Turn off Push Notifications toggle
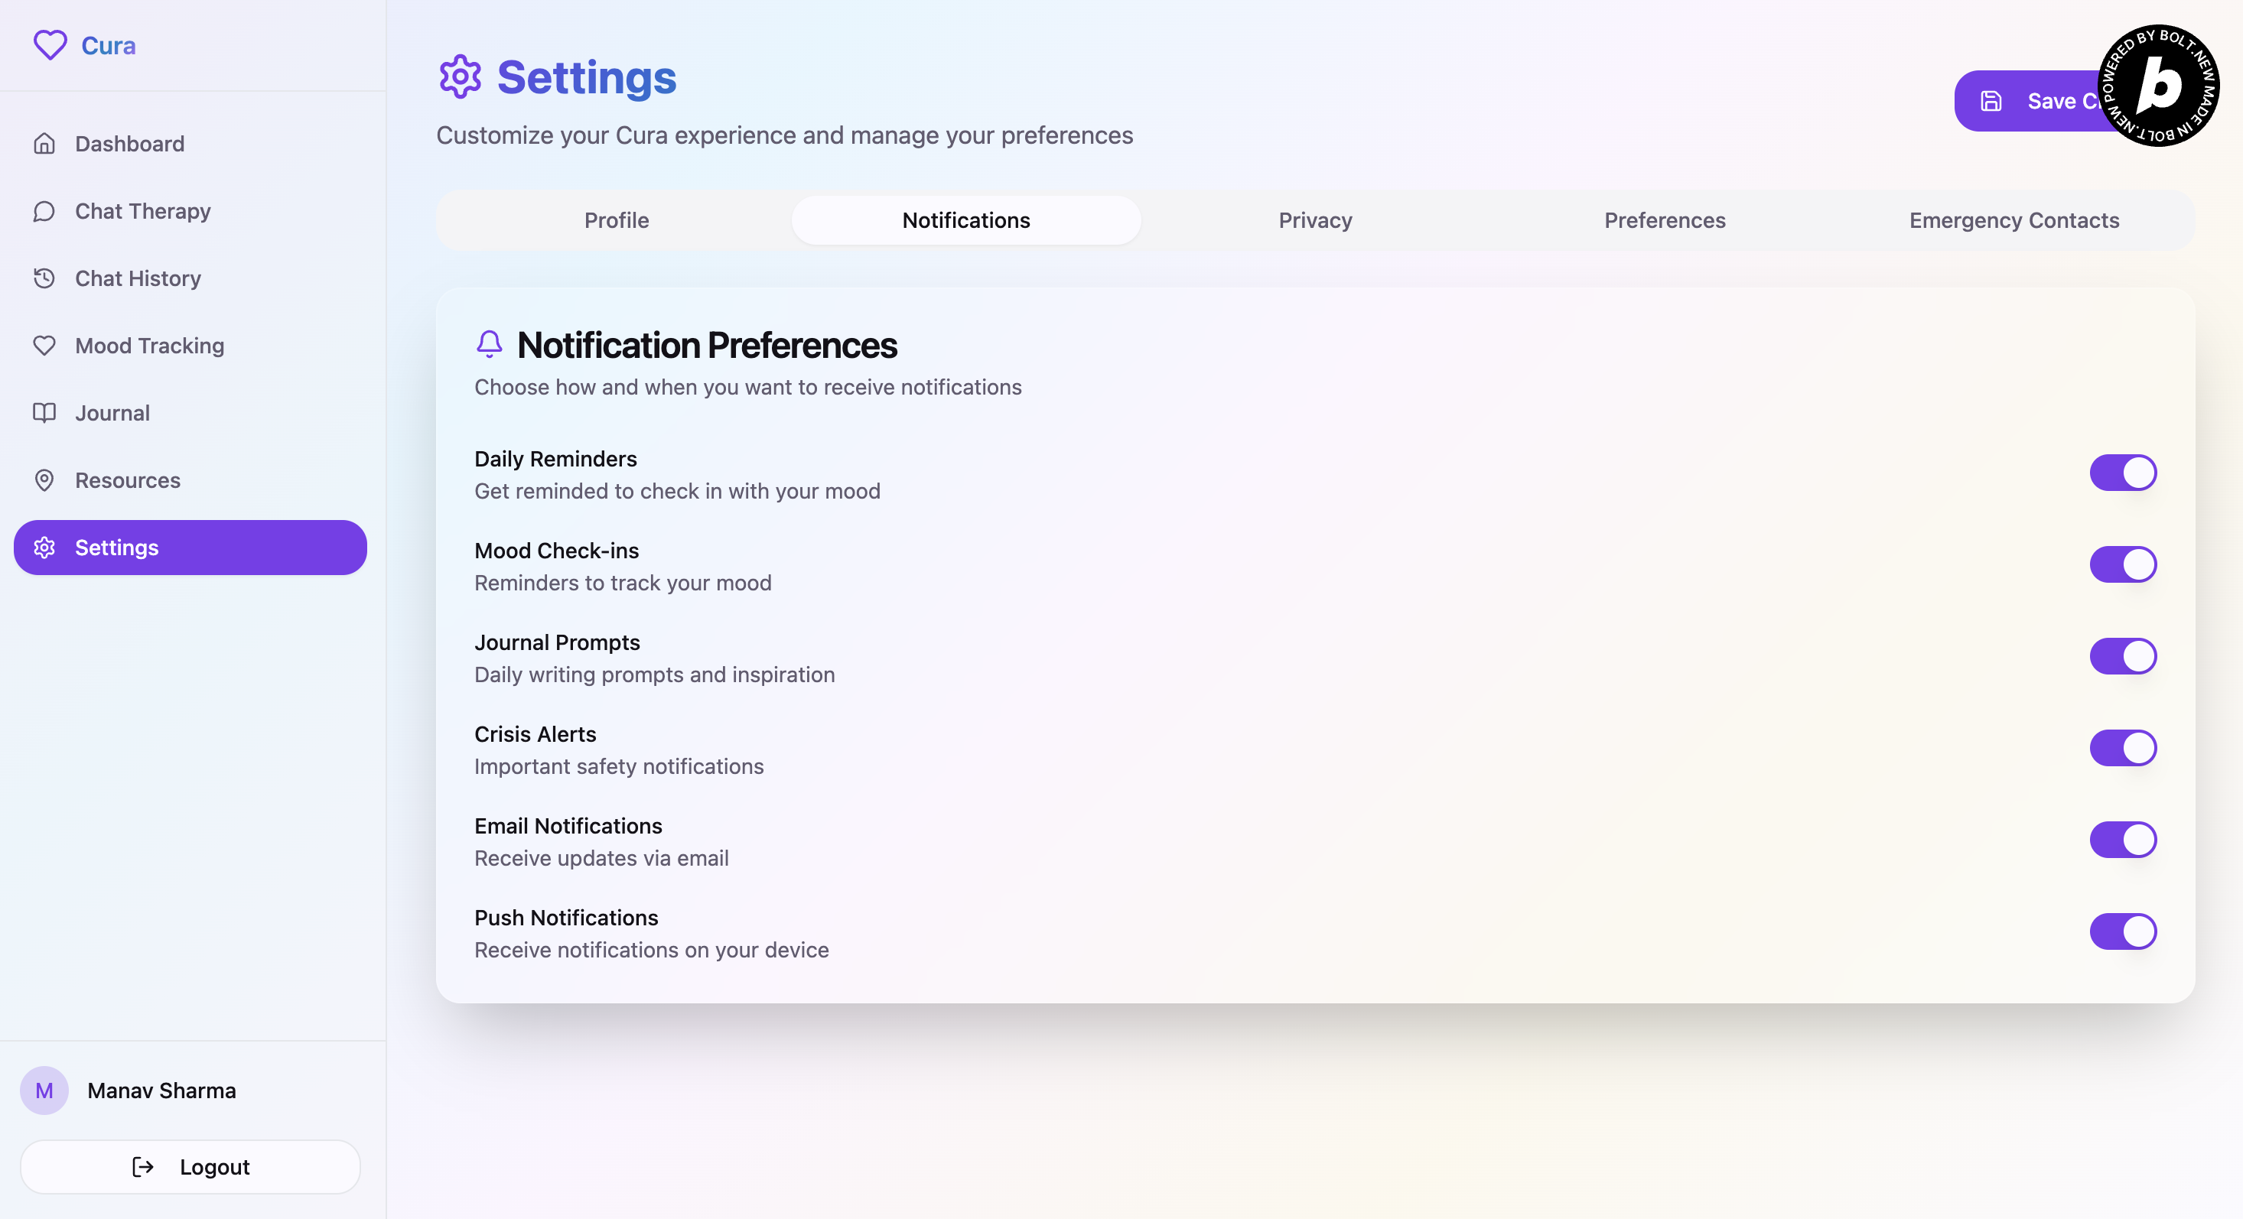The height and width of the screenshot is (1219, 2243). pos(2122,931)
